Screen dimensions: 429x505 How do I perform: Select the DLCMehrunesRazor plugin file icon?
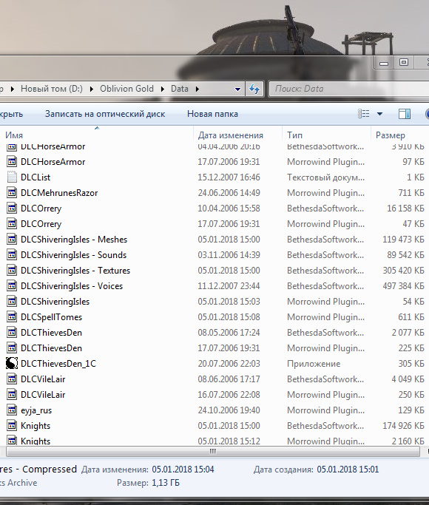click(x=12, y=192)
